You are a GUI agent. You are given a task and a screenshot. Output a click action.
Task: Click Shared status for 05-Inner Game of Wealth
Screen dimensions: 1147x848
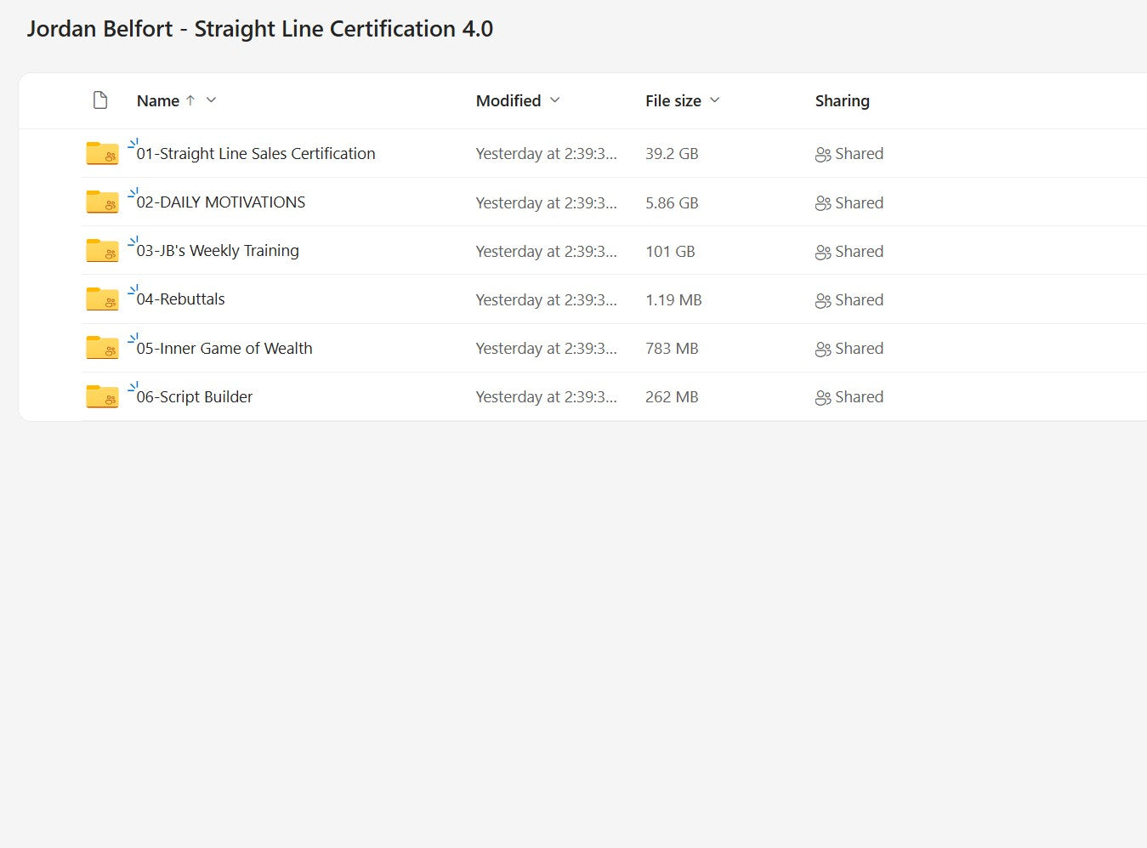click(859, 349)
